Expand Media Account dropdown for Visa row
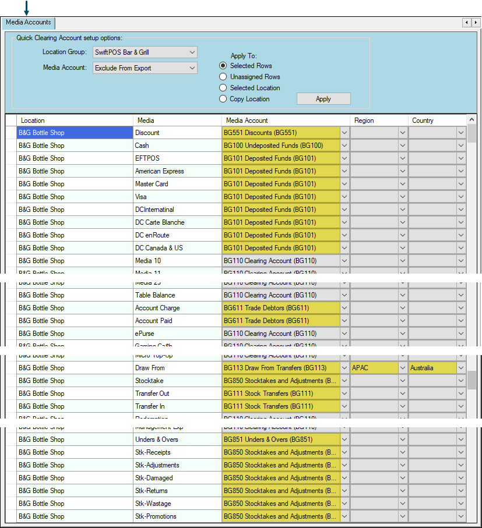482x528 pixels. click(344, 197)
